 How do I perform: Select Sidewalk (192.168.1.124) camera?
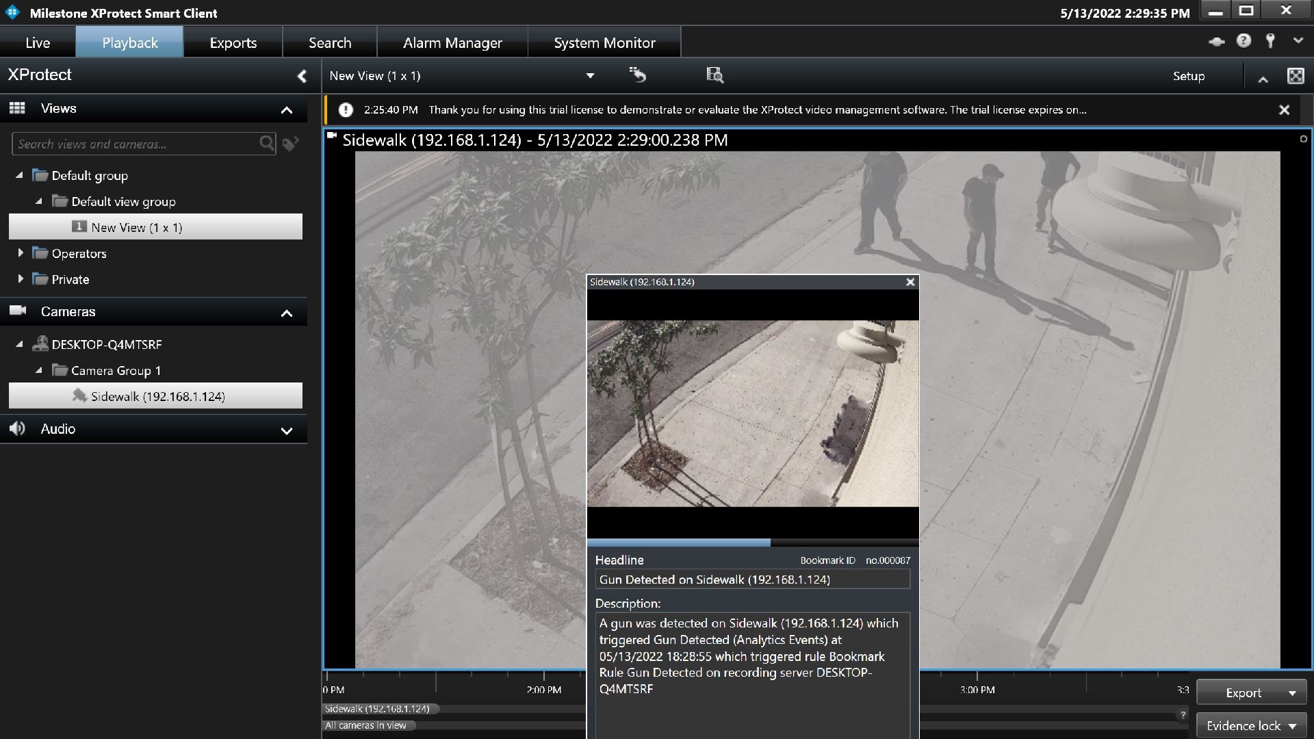click(155, 396)
